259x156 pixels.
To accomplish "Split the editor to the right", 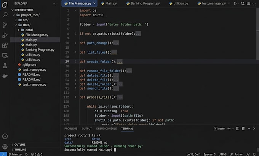I will tap(248, 3).
